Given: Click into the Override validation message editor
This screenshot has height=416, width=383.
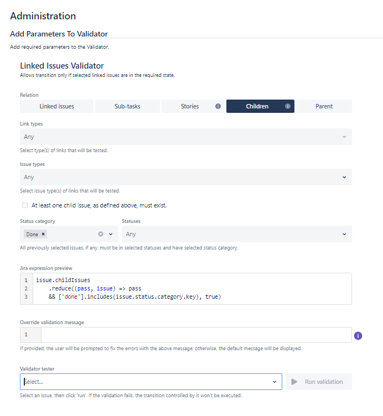Looking at the screenshot, I should tap(196, 335).
